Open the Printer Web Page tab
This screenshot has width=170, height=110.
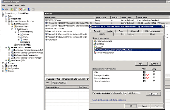tap(59, 83)
